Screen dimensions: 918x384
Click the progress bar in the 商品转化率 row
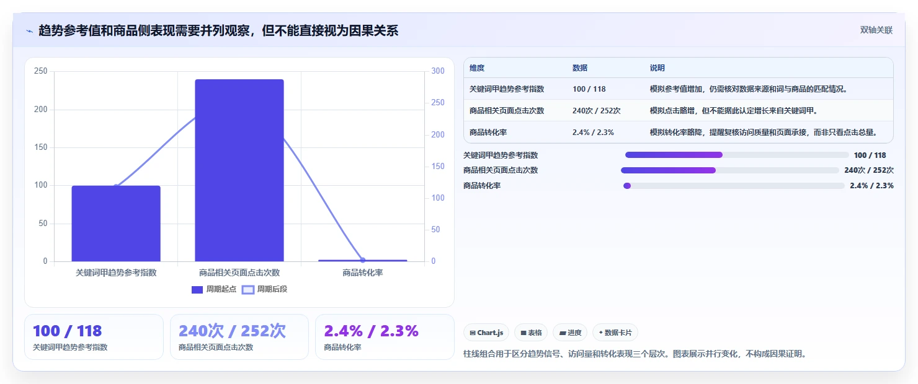(x=734, y=186)
